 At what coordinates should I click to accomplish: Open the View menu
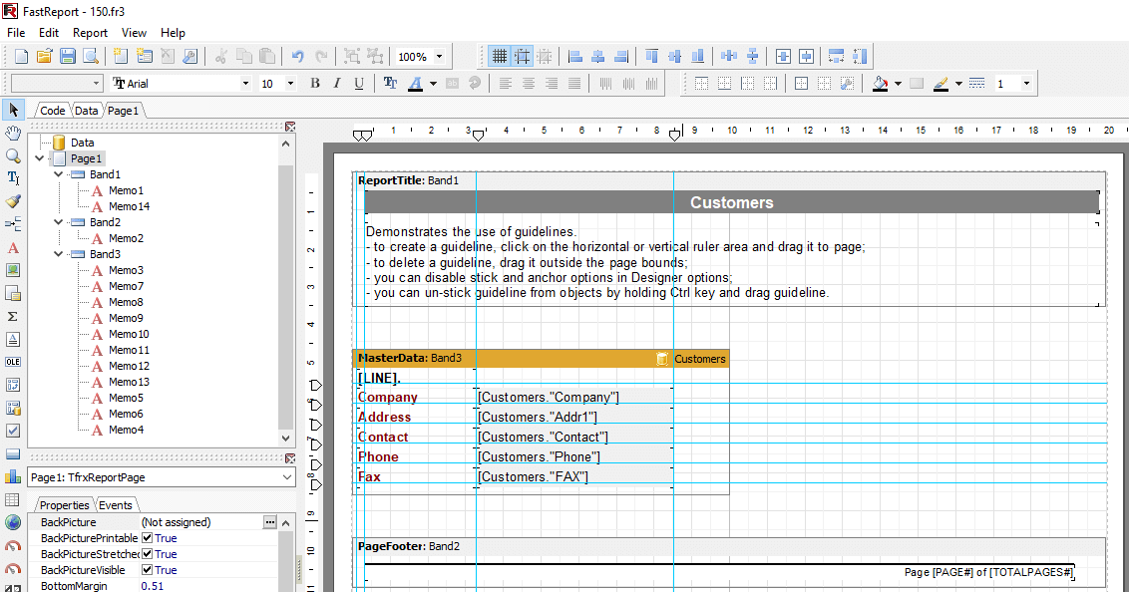click(134, 32)
